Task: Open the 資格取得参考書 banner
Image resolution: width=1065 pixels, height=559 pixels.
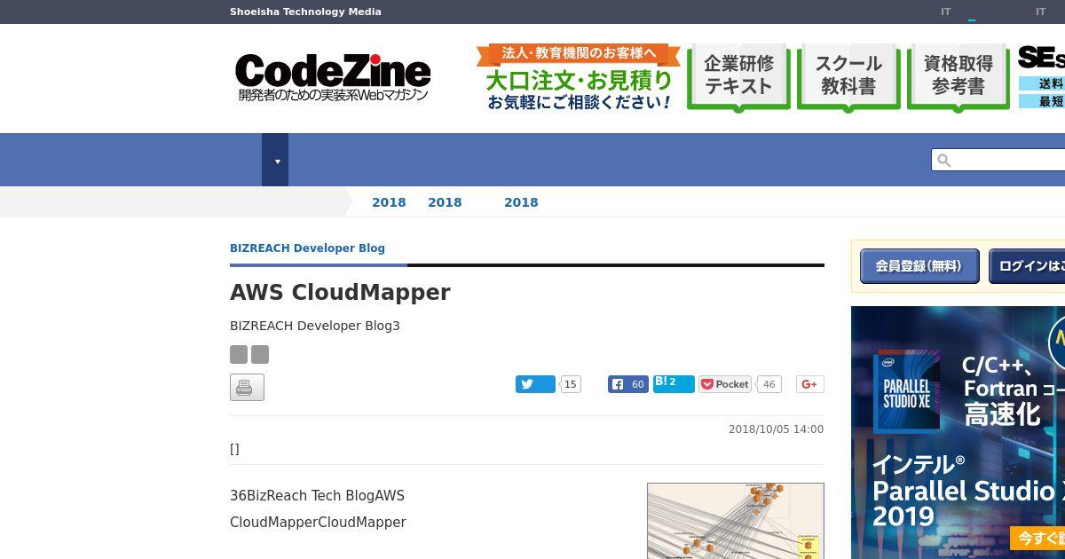Action: 958,76
